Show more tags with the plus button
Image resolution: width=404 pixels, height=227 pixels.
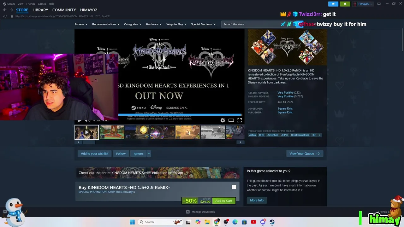click(x=319, y=135)
